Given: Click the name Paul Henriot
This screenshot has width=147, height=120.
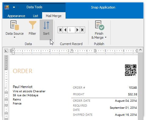Looking at the screenshot, I should [x=23, y=87].
